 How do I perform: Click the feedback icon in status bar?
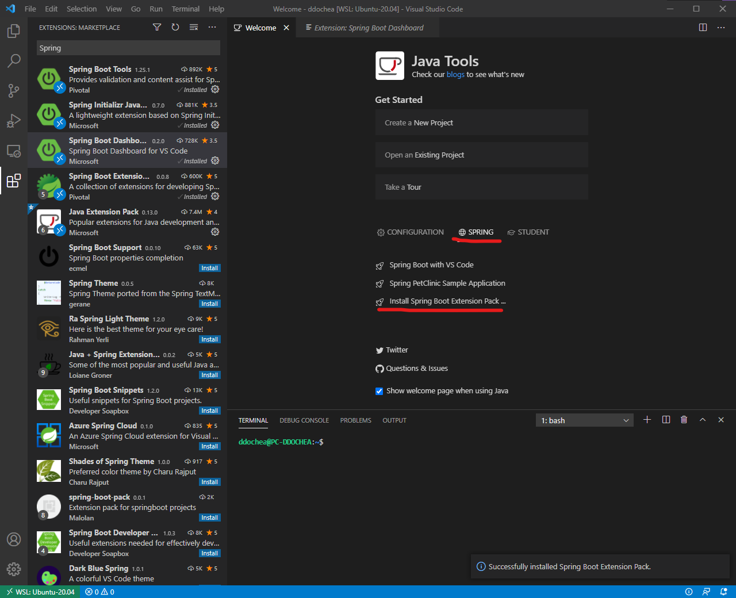point(707,592)
